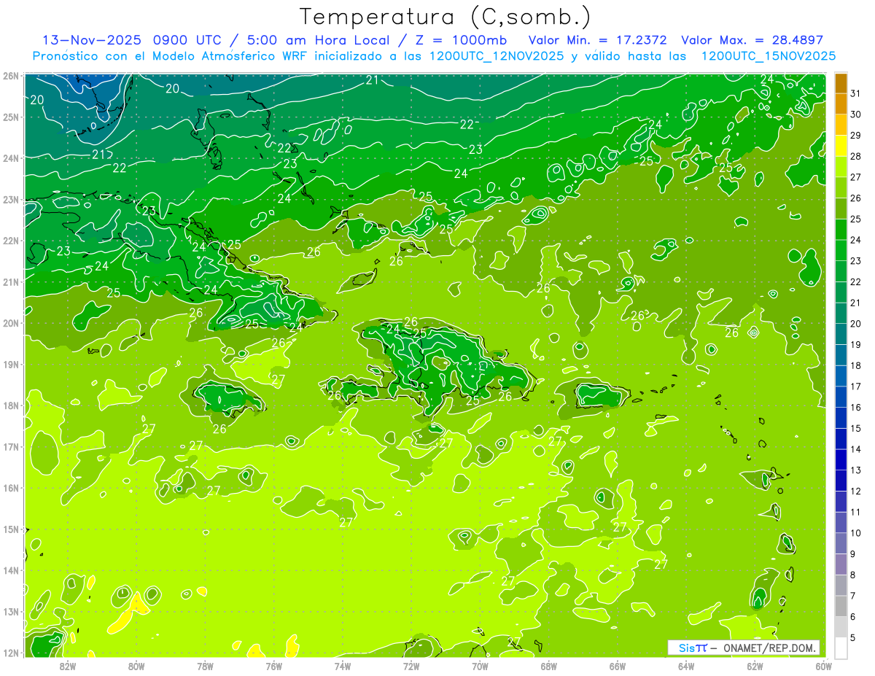The image size is (875, 676).
Task: Click the '80W' longitude axis label
Action: coord(136,666)
